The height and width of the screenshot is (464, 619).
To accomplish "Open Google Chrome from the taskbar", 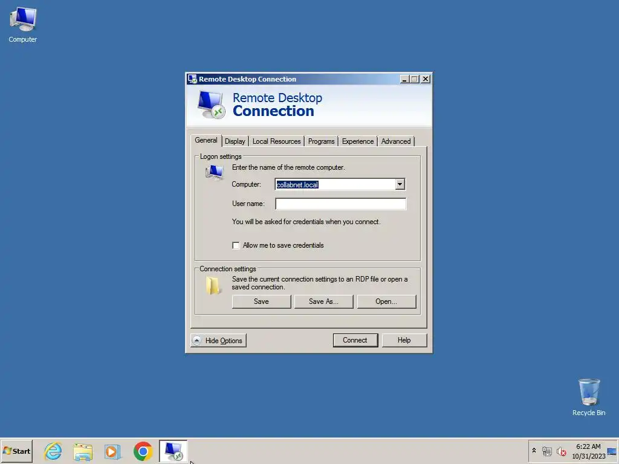I will [143, 451].
